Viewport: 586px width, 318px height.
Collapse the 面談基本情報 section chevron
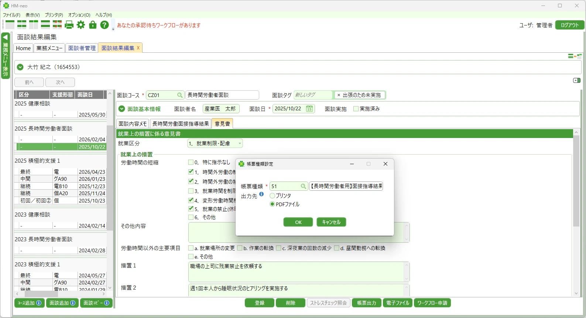(x=121, y=109)
